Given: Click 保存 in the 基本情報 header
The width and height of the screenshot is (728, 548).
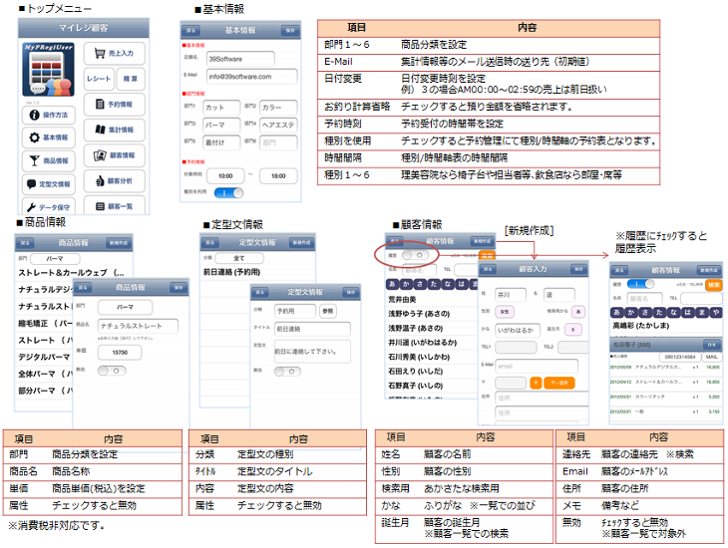Looking at the screenshot, I should pos(290,30).
